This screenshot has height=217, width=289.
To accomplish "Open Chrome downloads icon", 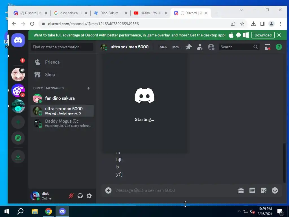I will [253, 24].
